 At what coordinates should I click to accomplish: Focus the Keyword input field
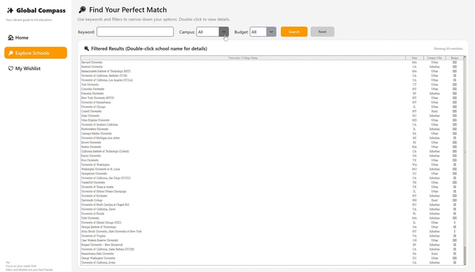pyautogui.click(x=135, y=32)
